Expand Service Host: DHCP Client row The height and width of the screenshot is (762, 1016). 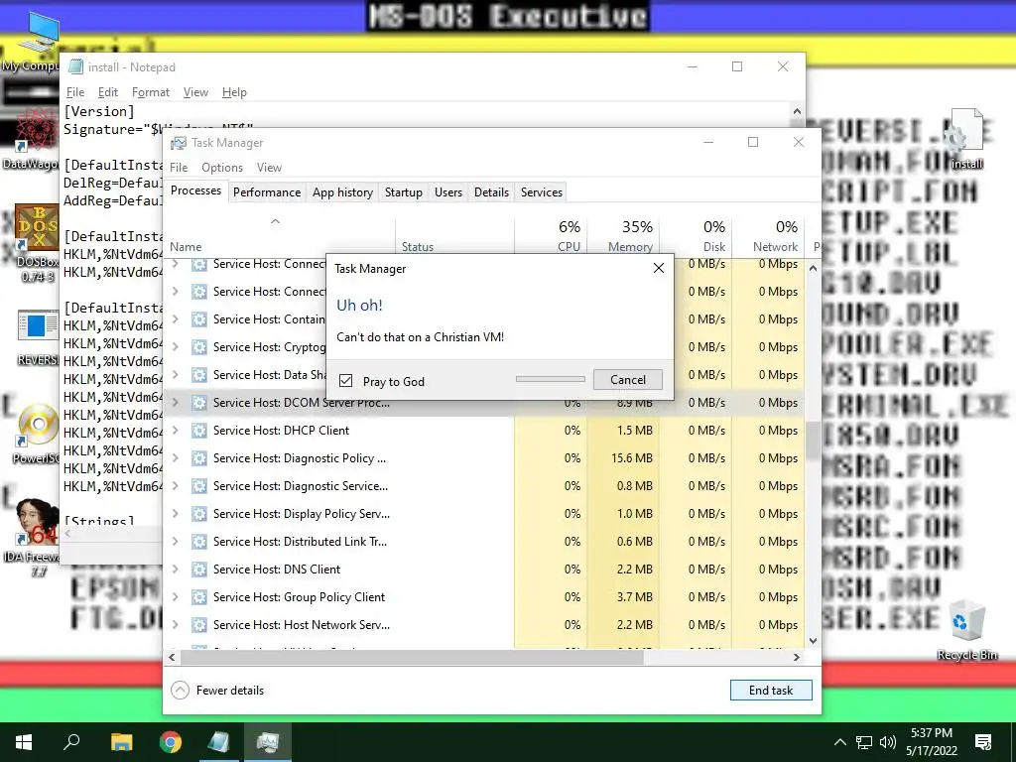(175, 431)
